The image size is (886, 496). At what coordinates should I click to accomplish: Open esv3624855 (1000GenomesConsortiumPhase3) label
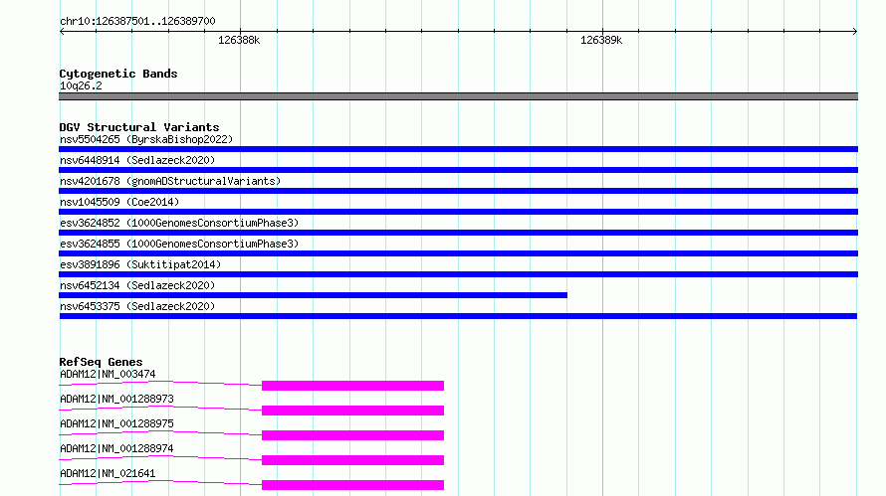(179, 244)
